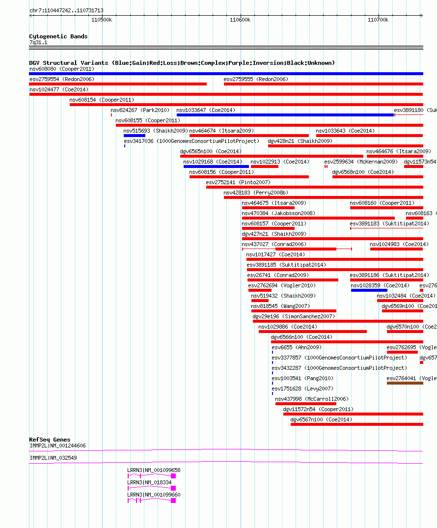
Task: Select nsv437998 (McCarroll2006) label
Action: pos(312,399)
